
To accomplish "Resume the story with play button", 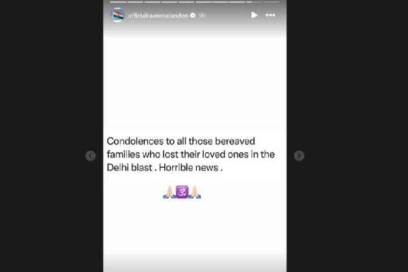I will [x=254, y=15].
